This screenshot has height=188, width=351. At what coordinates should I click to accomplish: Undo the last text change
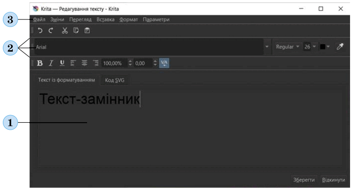40,30
